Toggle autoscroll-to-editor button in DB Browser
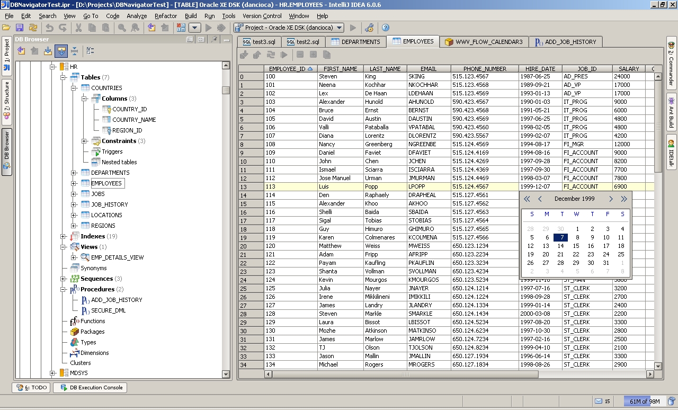The width and height of the screenshot is (678, 410). click(48, 51)
